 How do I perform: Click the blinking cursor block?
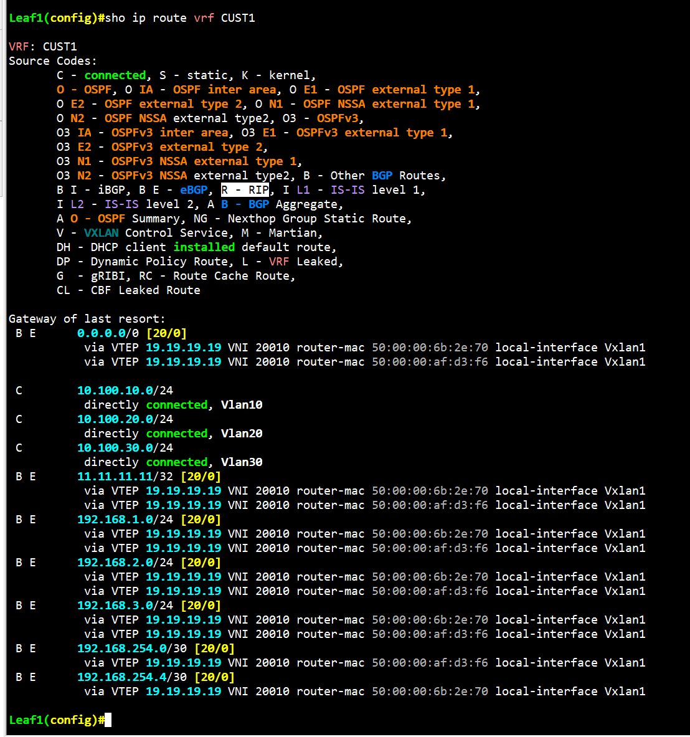pyautogui.click(x=108, y=720)
